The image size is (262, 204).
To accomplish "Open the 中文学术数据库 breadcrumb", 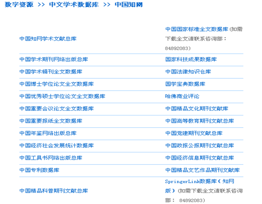I will pos(74,5).
